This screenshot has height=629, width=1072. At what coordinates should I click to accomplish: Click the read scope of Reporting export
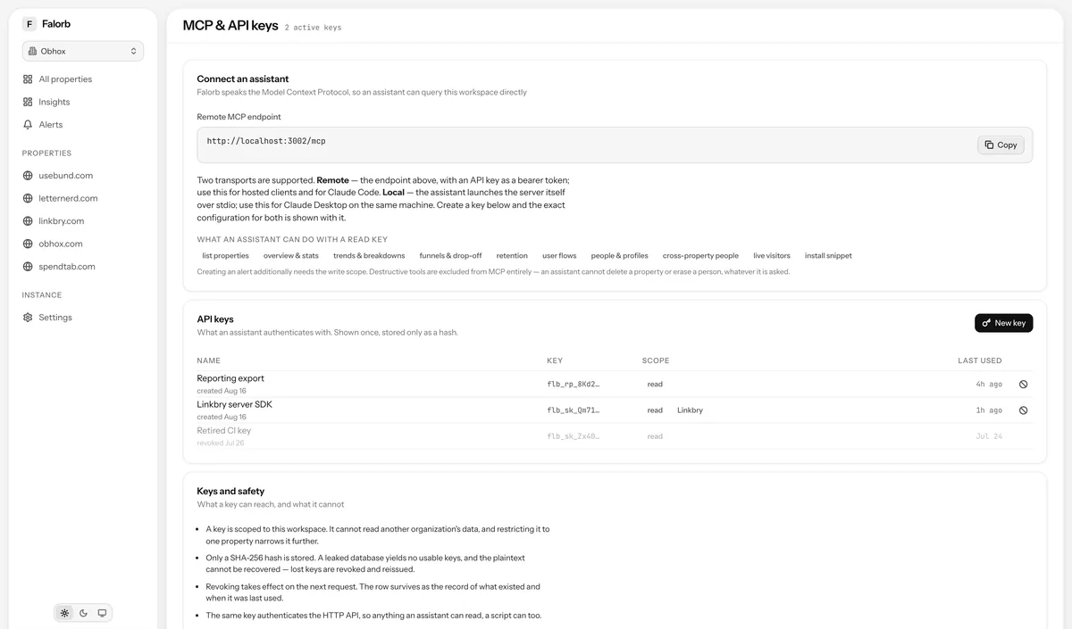655,385
